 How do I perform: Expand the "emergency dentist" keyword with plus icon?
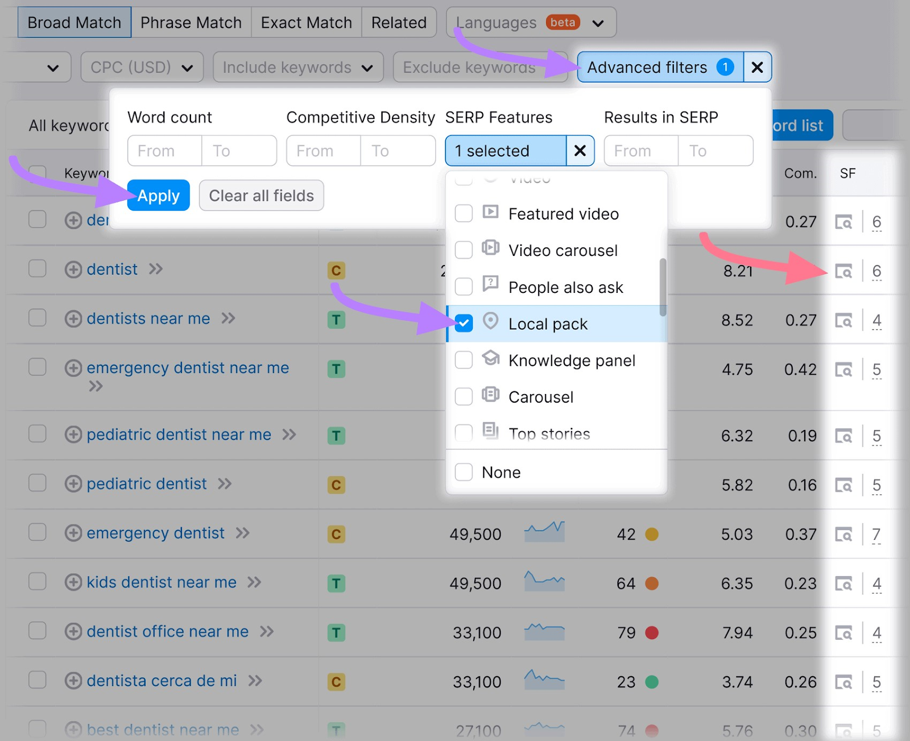[74, 533]
